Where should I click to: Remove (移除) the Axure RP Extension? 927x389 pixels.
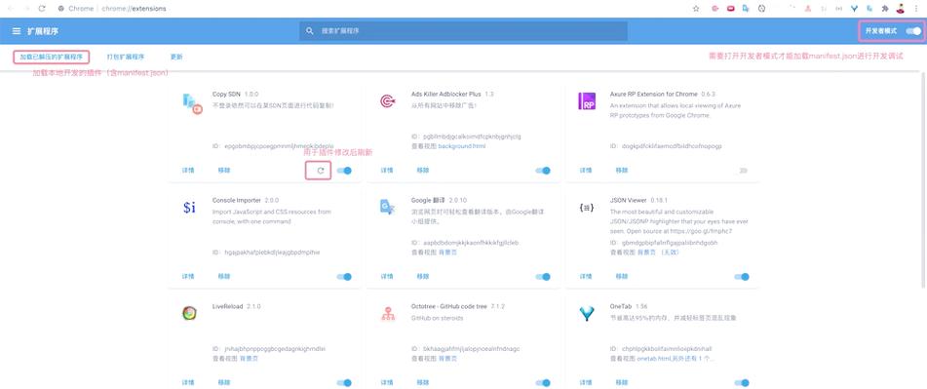coord(621,171)
